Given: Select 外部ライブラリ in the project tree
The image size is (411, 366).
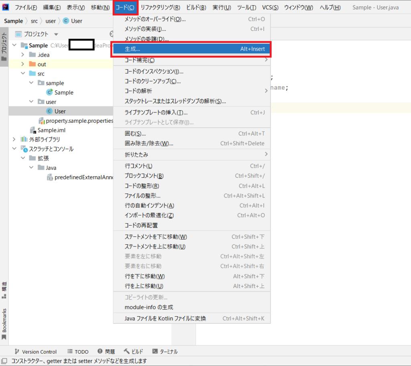Looking at the screenshot, I should click(x=45, y=139).
